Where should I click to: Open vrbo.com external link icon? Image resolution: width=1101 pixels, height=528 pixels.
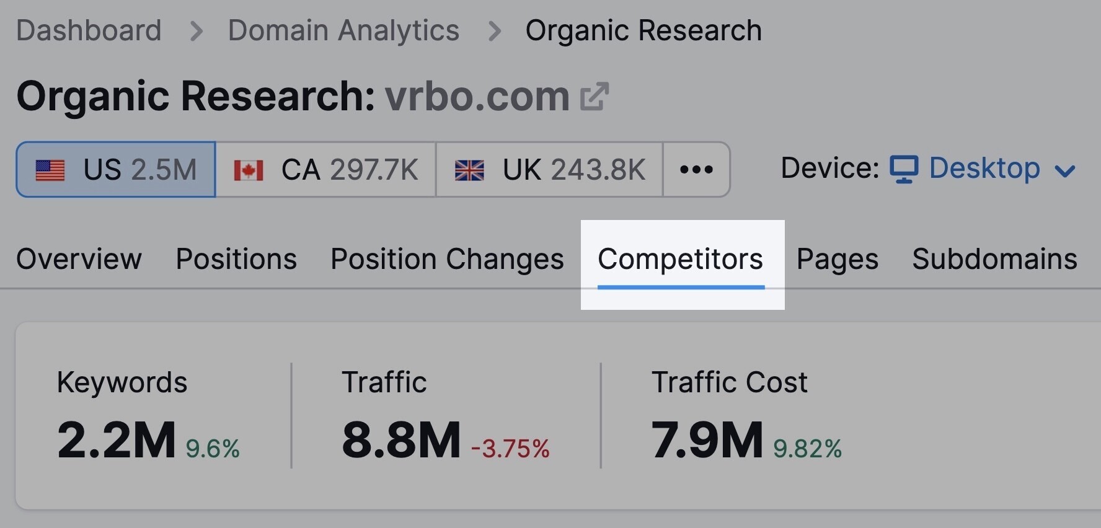(x=595, y=97)
